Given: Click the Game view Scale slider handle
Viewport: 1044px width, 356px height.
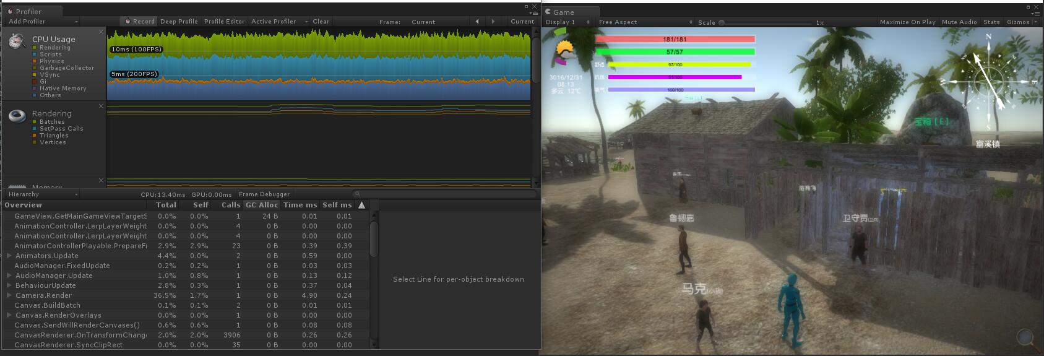Looking at the screenshot, I should 722,23.
